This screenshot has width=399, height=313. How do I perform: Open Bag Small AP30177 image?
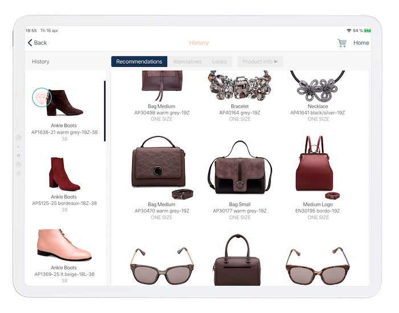240,168
